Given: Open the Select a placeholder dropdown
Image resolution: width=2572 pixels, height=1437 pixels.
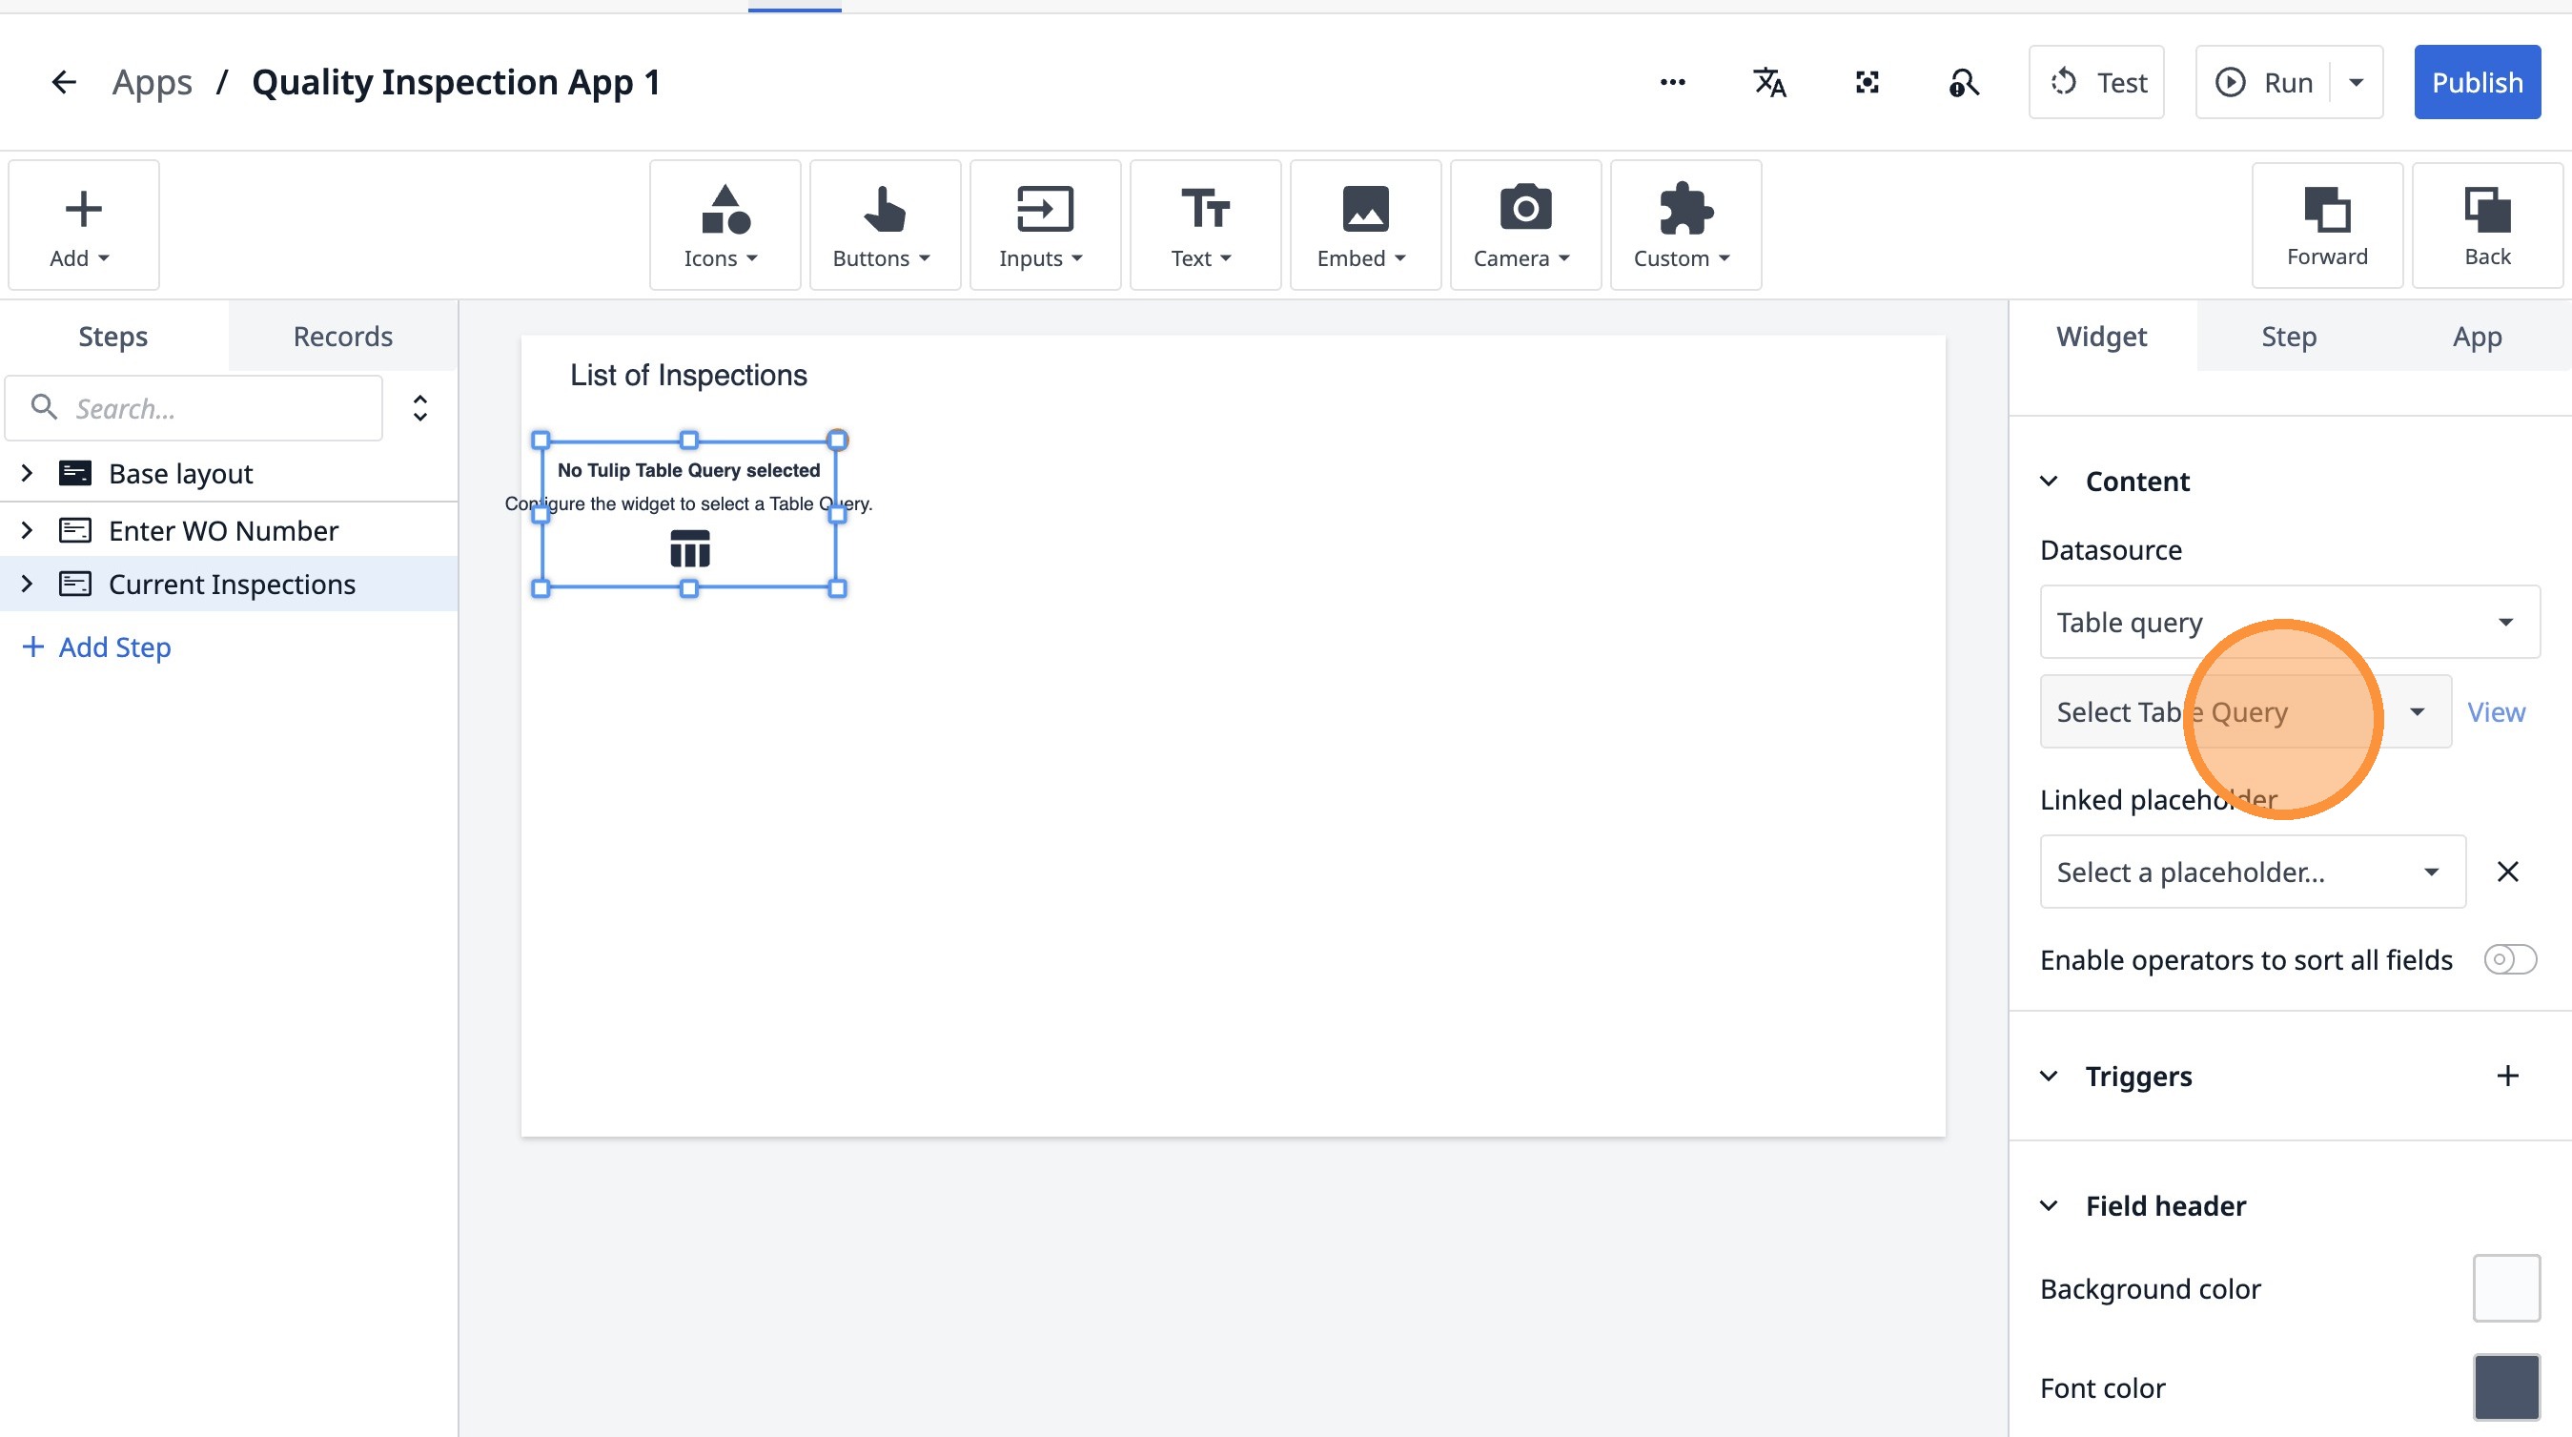Looking at the screenshot, I should click(x=2252, y=872).
